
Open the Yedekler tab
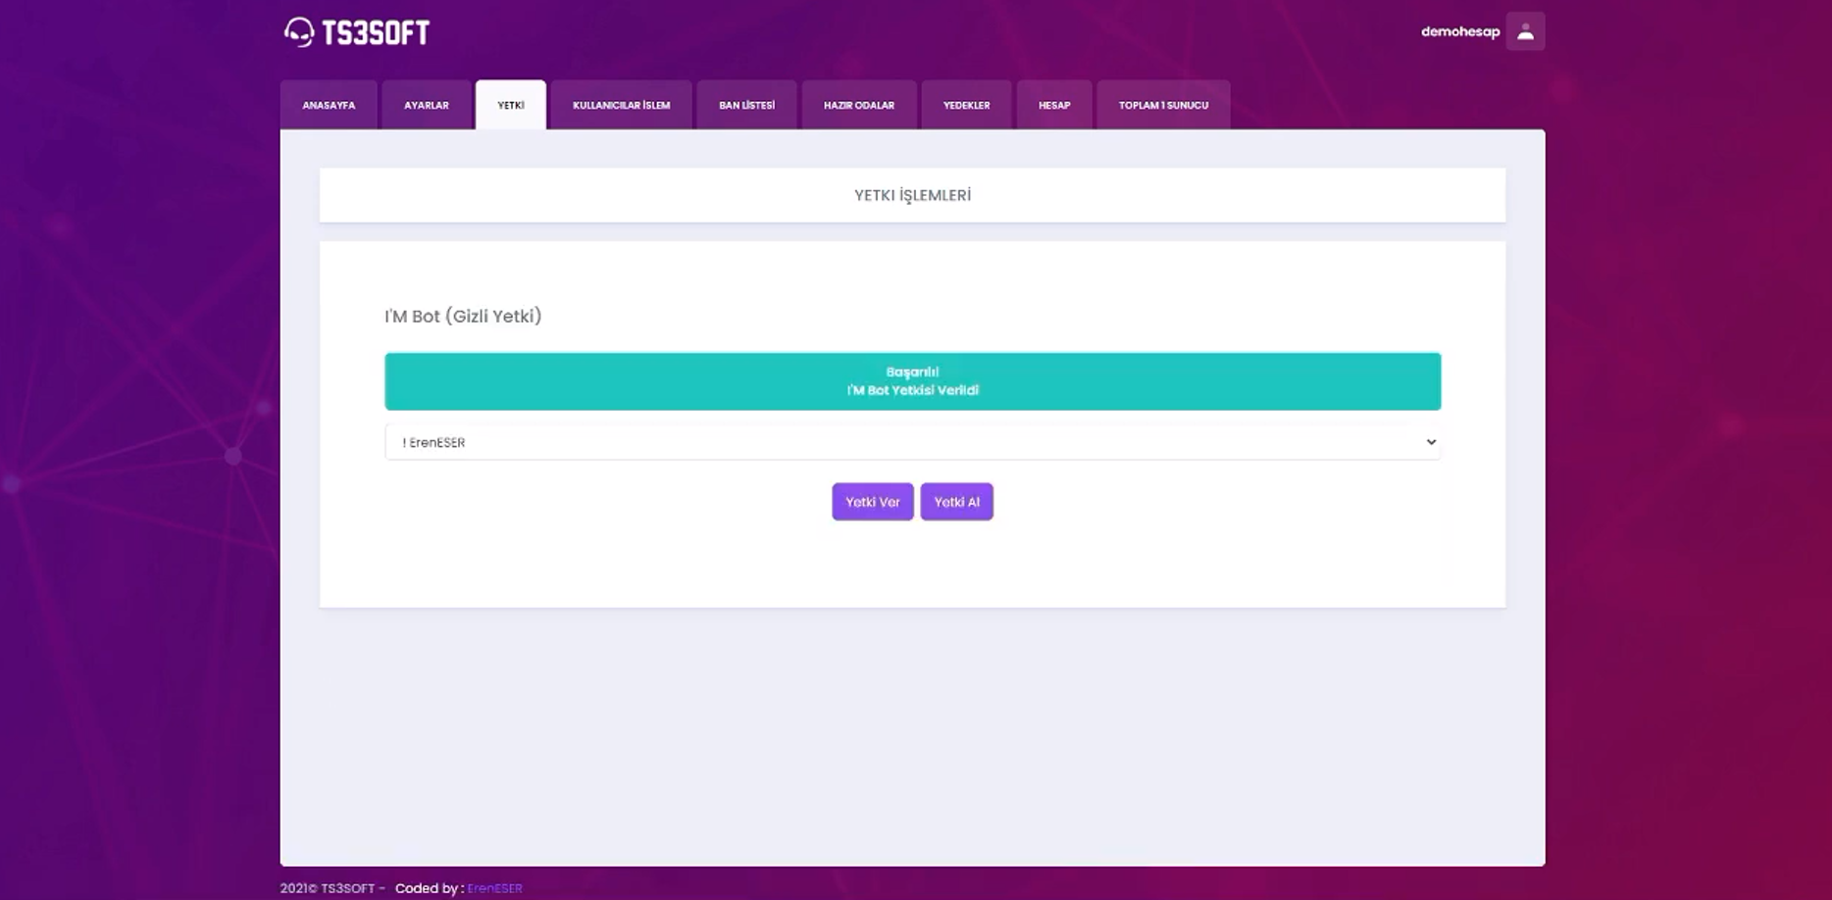pyautogui.click(x=966, y=105)
